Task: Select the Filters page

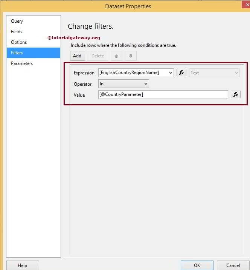Action: point(34,53)
